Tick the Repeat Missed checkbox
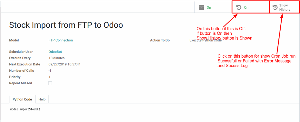The height and width of the screenshot is (122, 300). point(50,83)
